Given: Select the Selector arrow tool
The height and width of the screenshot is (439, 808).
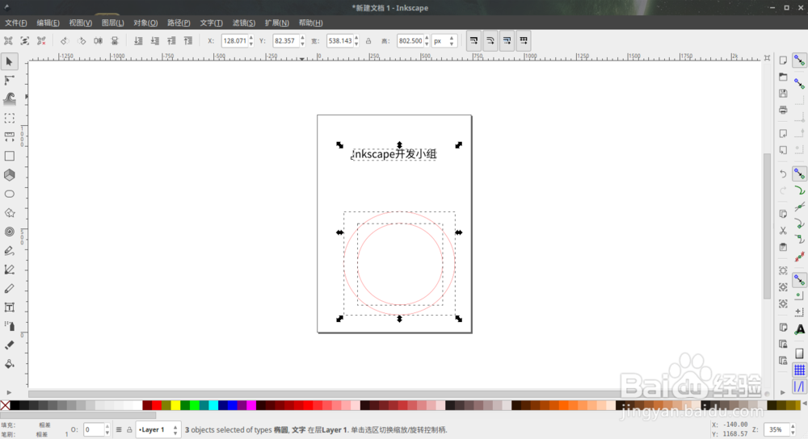Looking at the screenshot, I should (x=9, y=62).
